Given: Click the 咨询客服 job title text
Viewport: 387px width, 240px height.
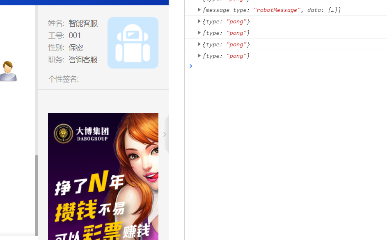Looking at the screenshot, I should coord(83,60).
